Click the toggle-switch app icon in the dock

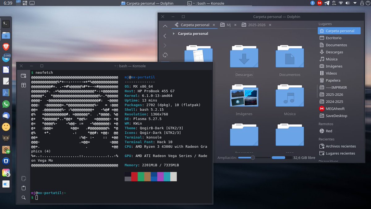[x=6, y=184]
